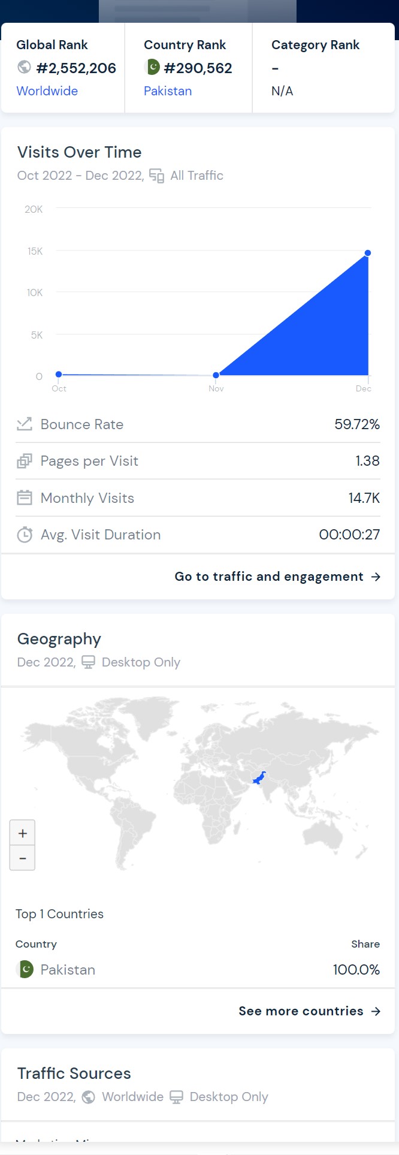The width and height of the screenshot is (399, 1155).
Task: Select the Dec data point on chart
Action: (368, 253)
